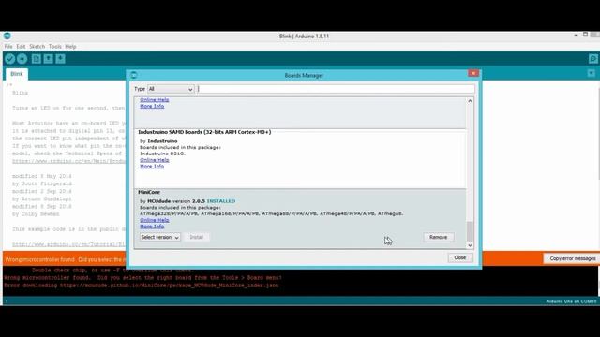
Task: Create a new sketch with New icon
Action: [x=37, y=59]
